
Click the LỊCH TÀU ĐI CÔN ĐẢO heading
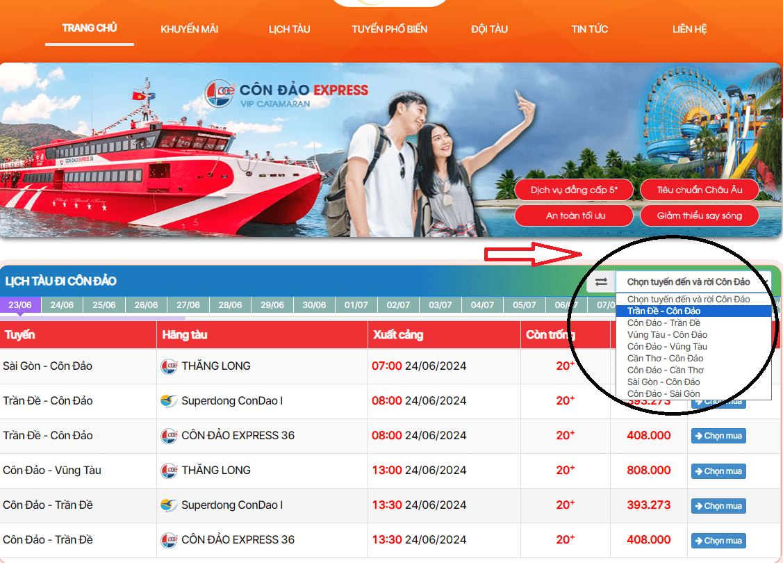[x=61, y=281]
